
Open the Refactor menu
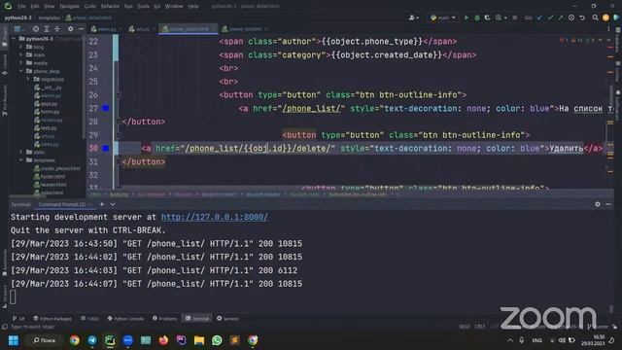110,6
